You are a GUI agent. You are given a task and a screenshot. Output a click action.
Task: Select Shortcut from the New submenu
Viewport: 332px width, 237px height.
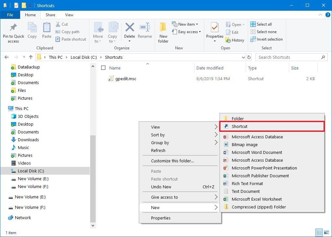pos(239,126)
